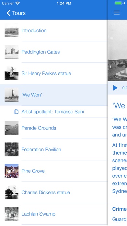This screenshot has height=226, width=127.
Task: Tap the hamburger menu icon
Action: 117,13
